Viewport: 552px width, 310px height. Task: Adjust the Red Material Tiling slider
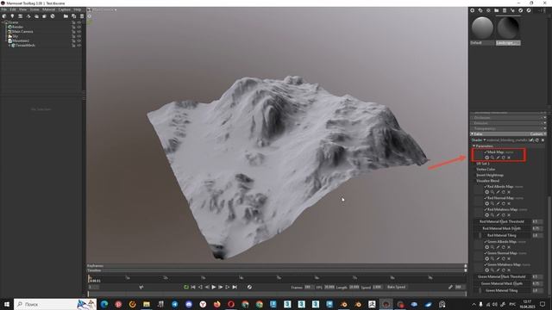click(x=502, y=235)
